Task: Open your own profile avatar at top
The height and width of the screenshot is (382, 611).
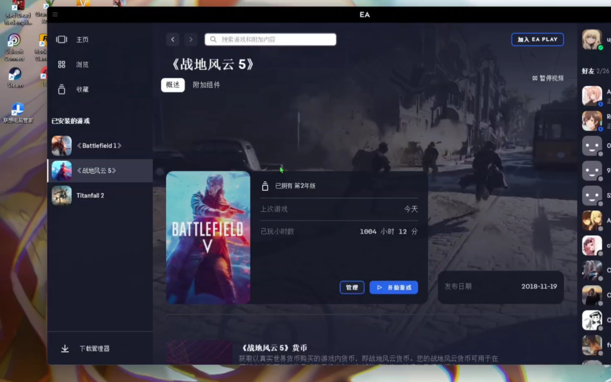Action: tap(592, 39)
